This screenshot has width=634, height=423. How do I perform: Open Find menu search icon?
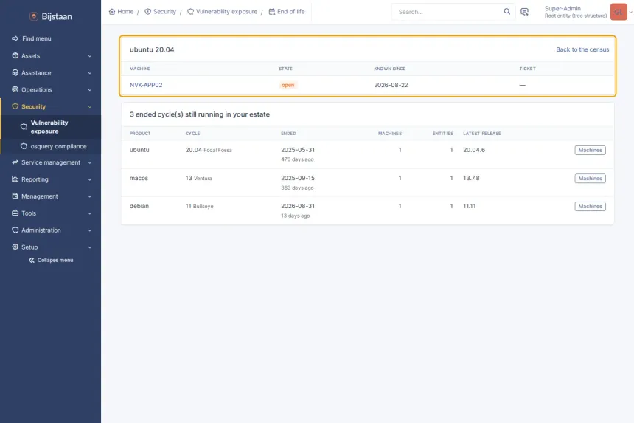coord(15,38)
